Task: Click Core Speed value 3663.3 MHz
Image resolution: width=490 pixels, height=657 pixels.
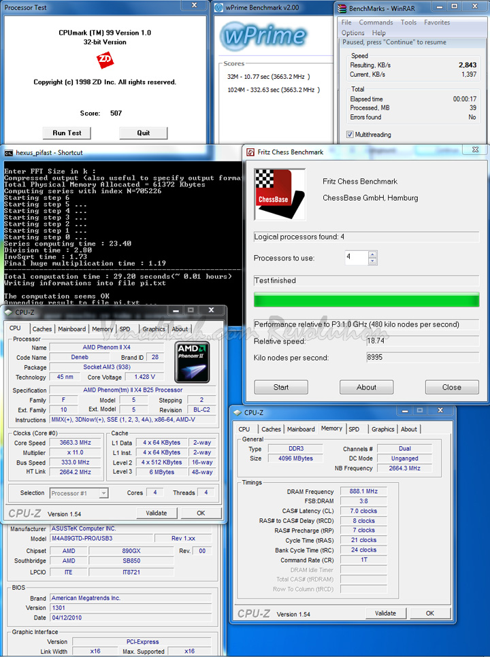Action: click(x=75, y=443)
